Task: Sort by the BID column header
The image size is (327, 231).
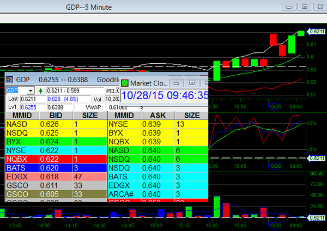Action: click(x=55, y=115)
